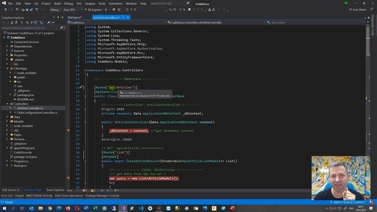Screen dimensions: 377x212
Task: Select appsettings.json file
Action: point(24,148)
